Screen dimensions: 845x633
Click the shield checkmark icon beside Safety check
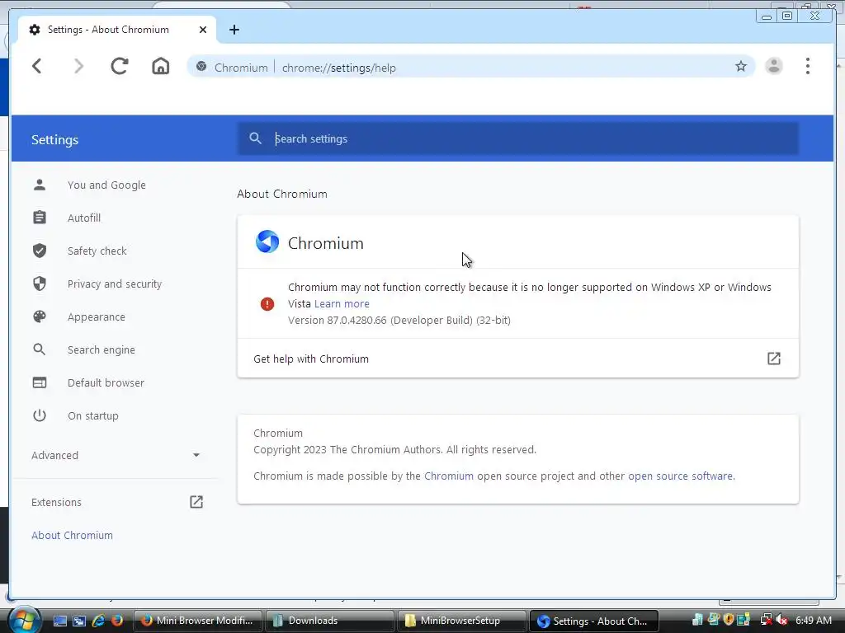click(x=40, y=251)
